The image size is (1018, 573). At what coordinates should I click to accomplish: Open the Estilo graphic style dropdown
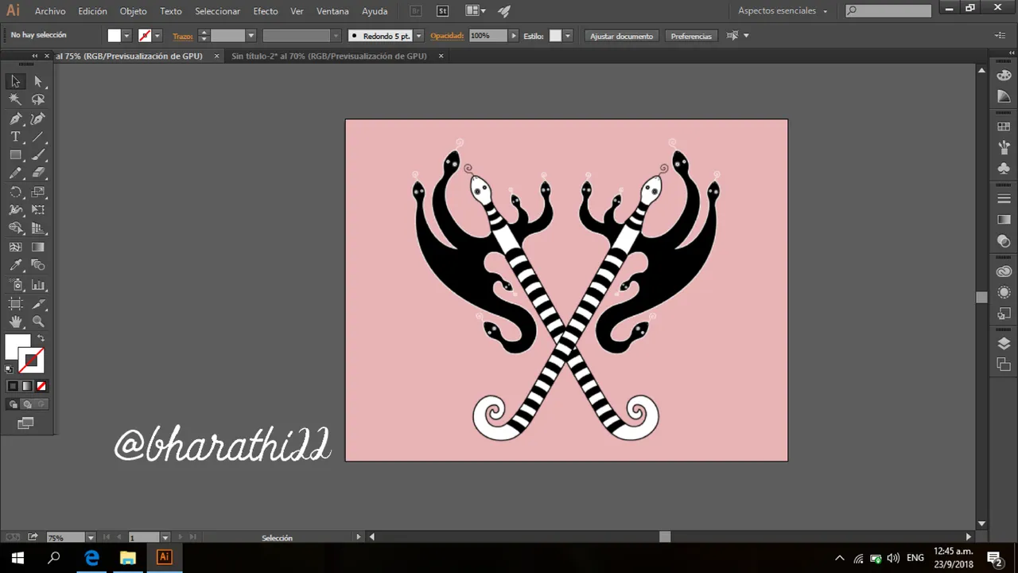(567, 36)
